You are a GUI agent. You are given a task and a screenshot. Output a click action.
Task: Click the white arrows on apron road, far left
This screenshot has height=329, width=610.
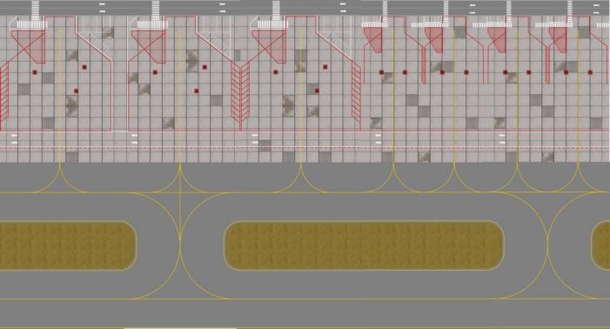[15, 139]
